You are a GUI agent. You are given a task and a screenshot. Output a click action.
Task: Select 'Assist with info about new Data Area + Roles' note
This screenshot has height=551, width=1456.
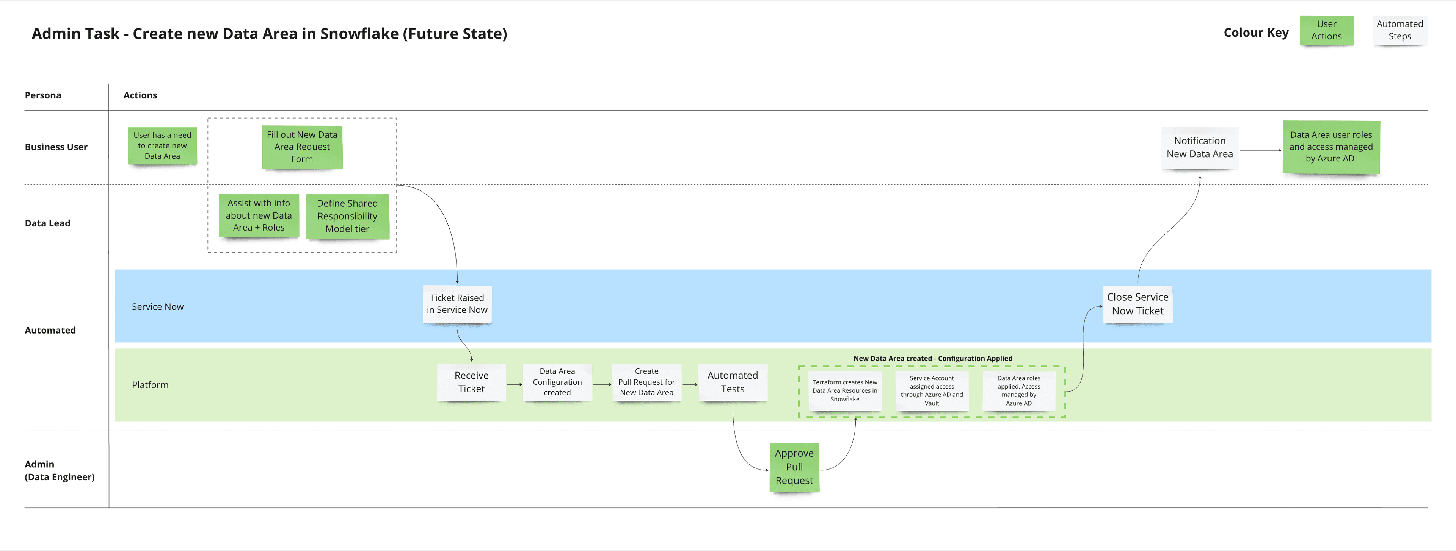[259, 215]
